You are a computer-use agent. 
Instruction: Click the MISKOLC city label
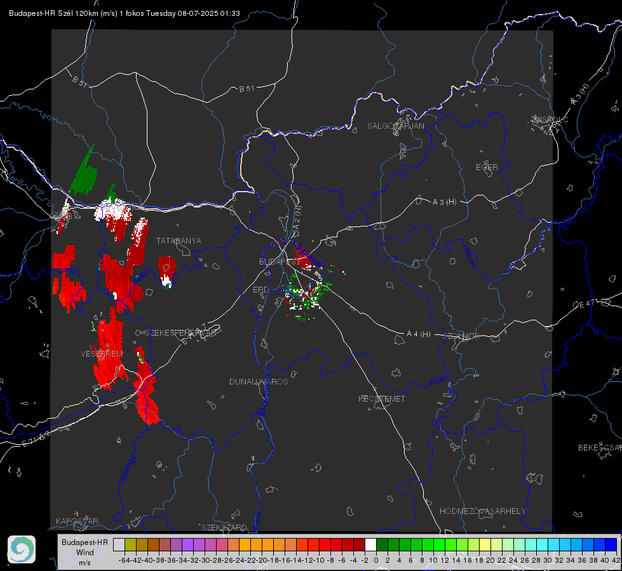point(551,119)
